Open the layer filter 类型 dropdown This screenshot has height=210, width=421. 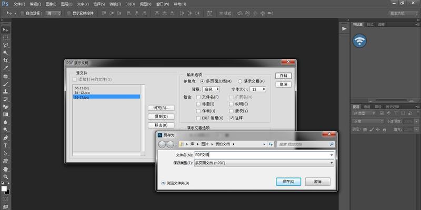pyautogui.click(x=364, y=113)
